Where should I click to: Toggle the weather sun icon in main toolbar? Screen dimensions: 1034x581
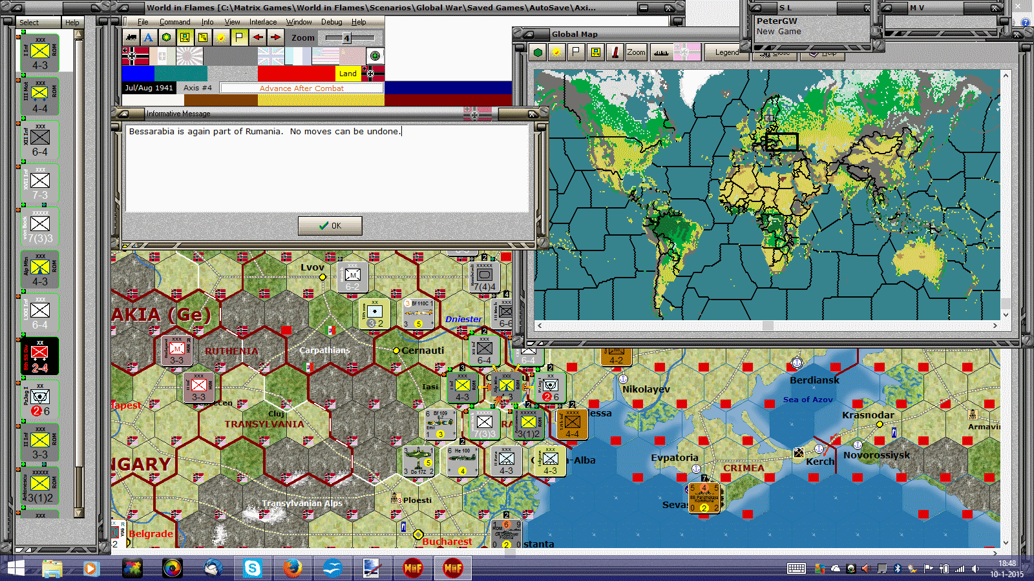[x=221, y=37]
